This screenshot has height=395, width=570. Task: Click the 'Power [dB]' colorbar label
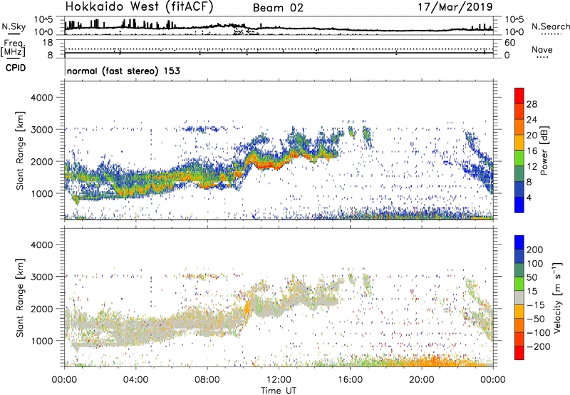tap(544, 150)
